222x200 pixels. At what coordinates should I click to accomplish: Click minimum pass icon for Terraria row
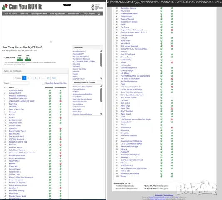click(162, 176)
